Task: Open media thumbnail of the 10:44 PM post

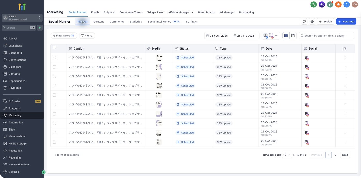Action: (159, 58)
